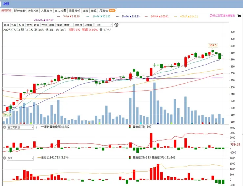Viewport: 243px width, 186px height.
Task: Close the 投信 indicator panel
Action: 5,158
